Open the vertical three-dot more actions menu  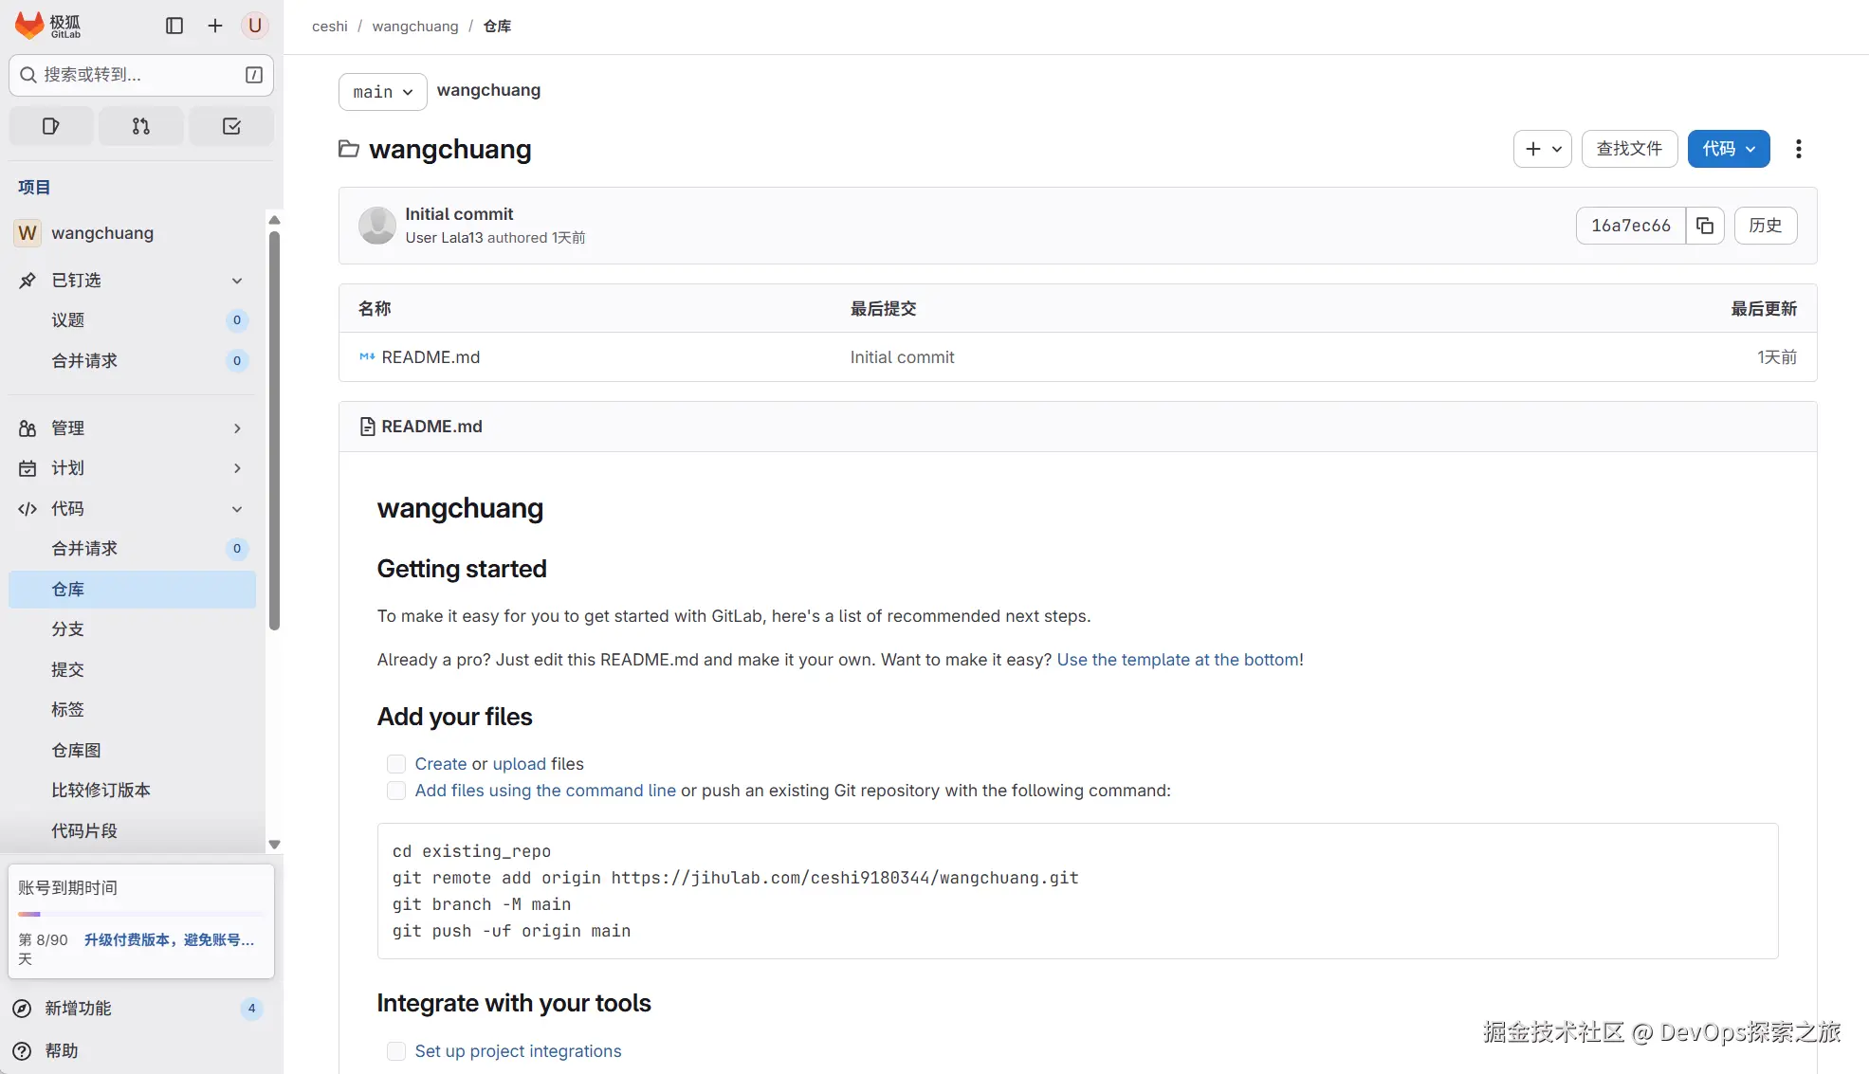coord(1798,149)
